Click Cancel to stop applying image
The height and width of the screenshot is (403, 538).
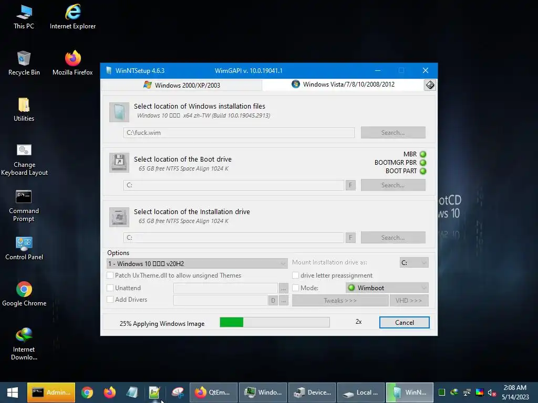(x=404, y=323)
